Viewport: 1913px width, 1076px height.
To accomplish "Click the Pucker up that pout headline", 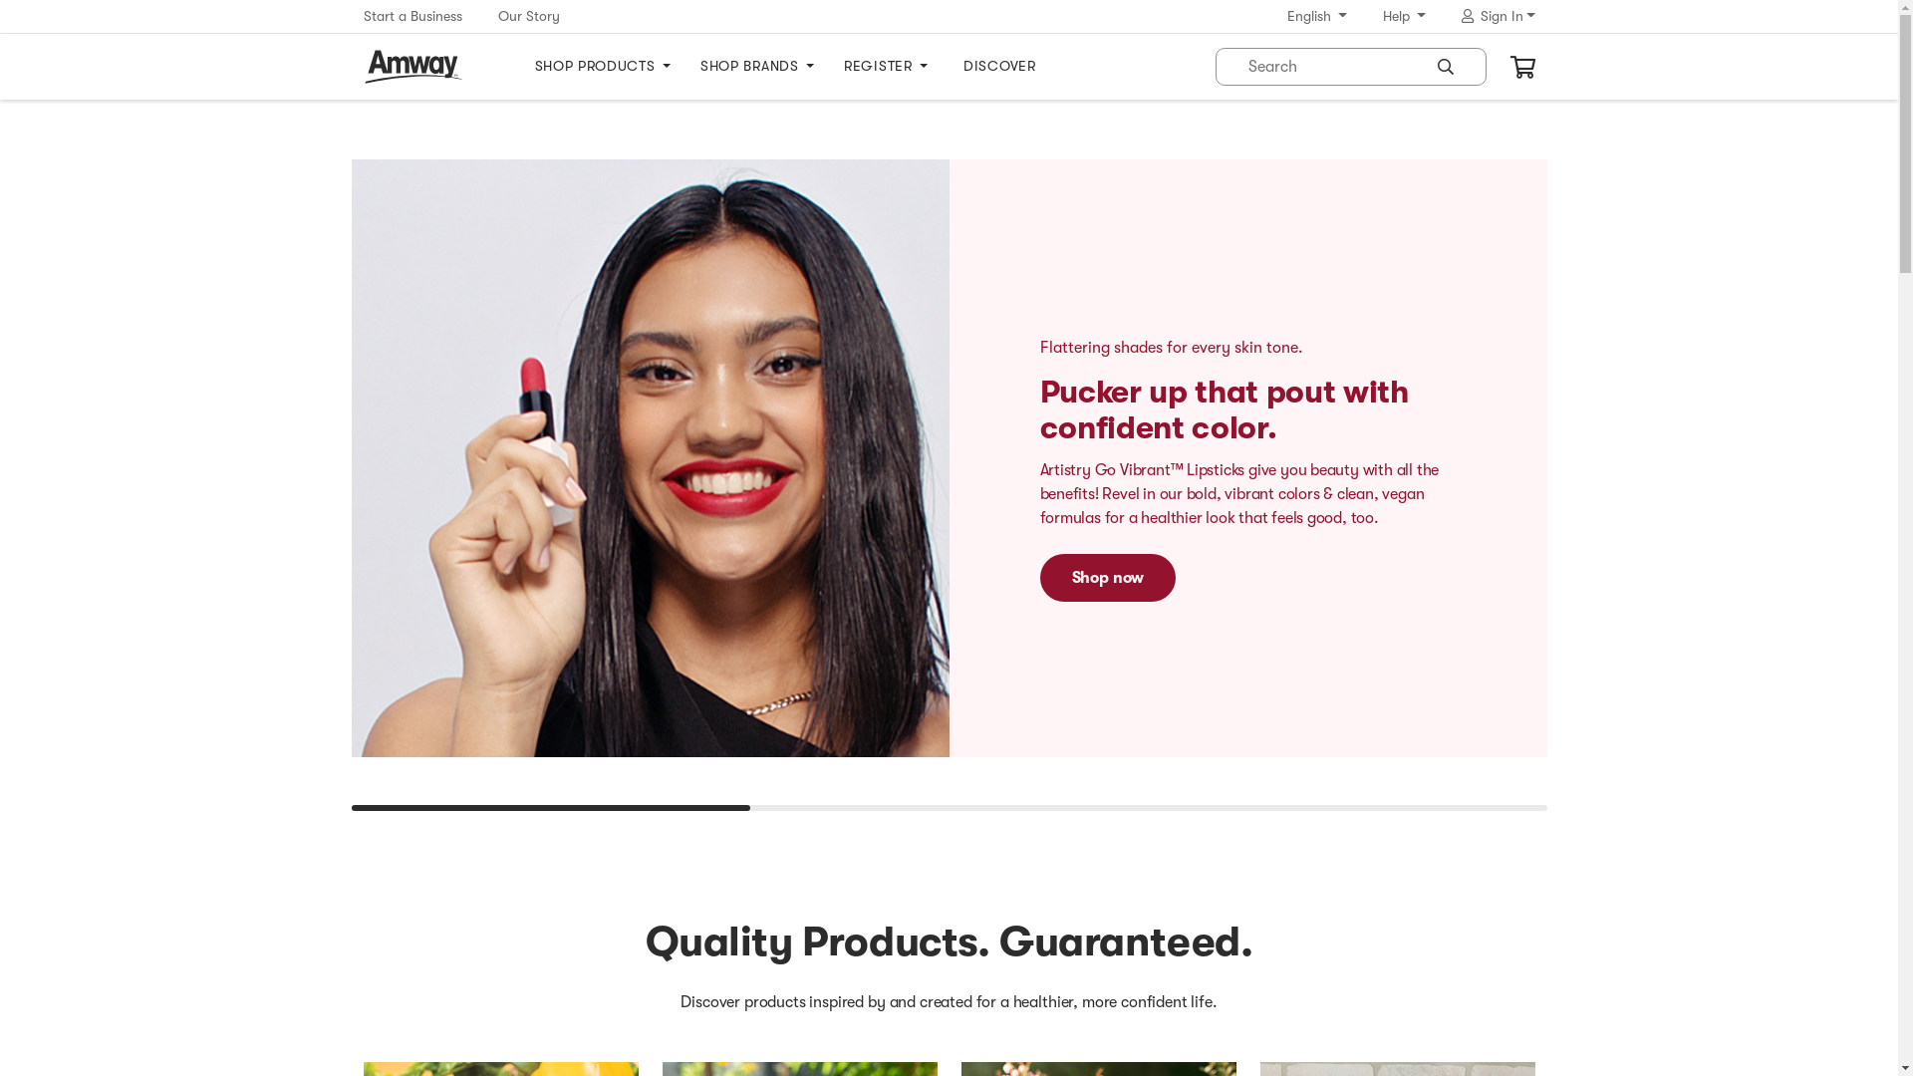I will click(1225, 409).
